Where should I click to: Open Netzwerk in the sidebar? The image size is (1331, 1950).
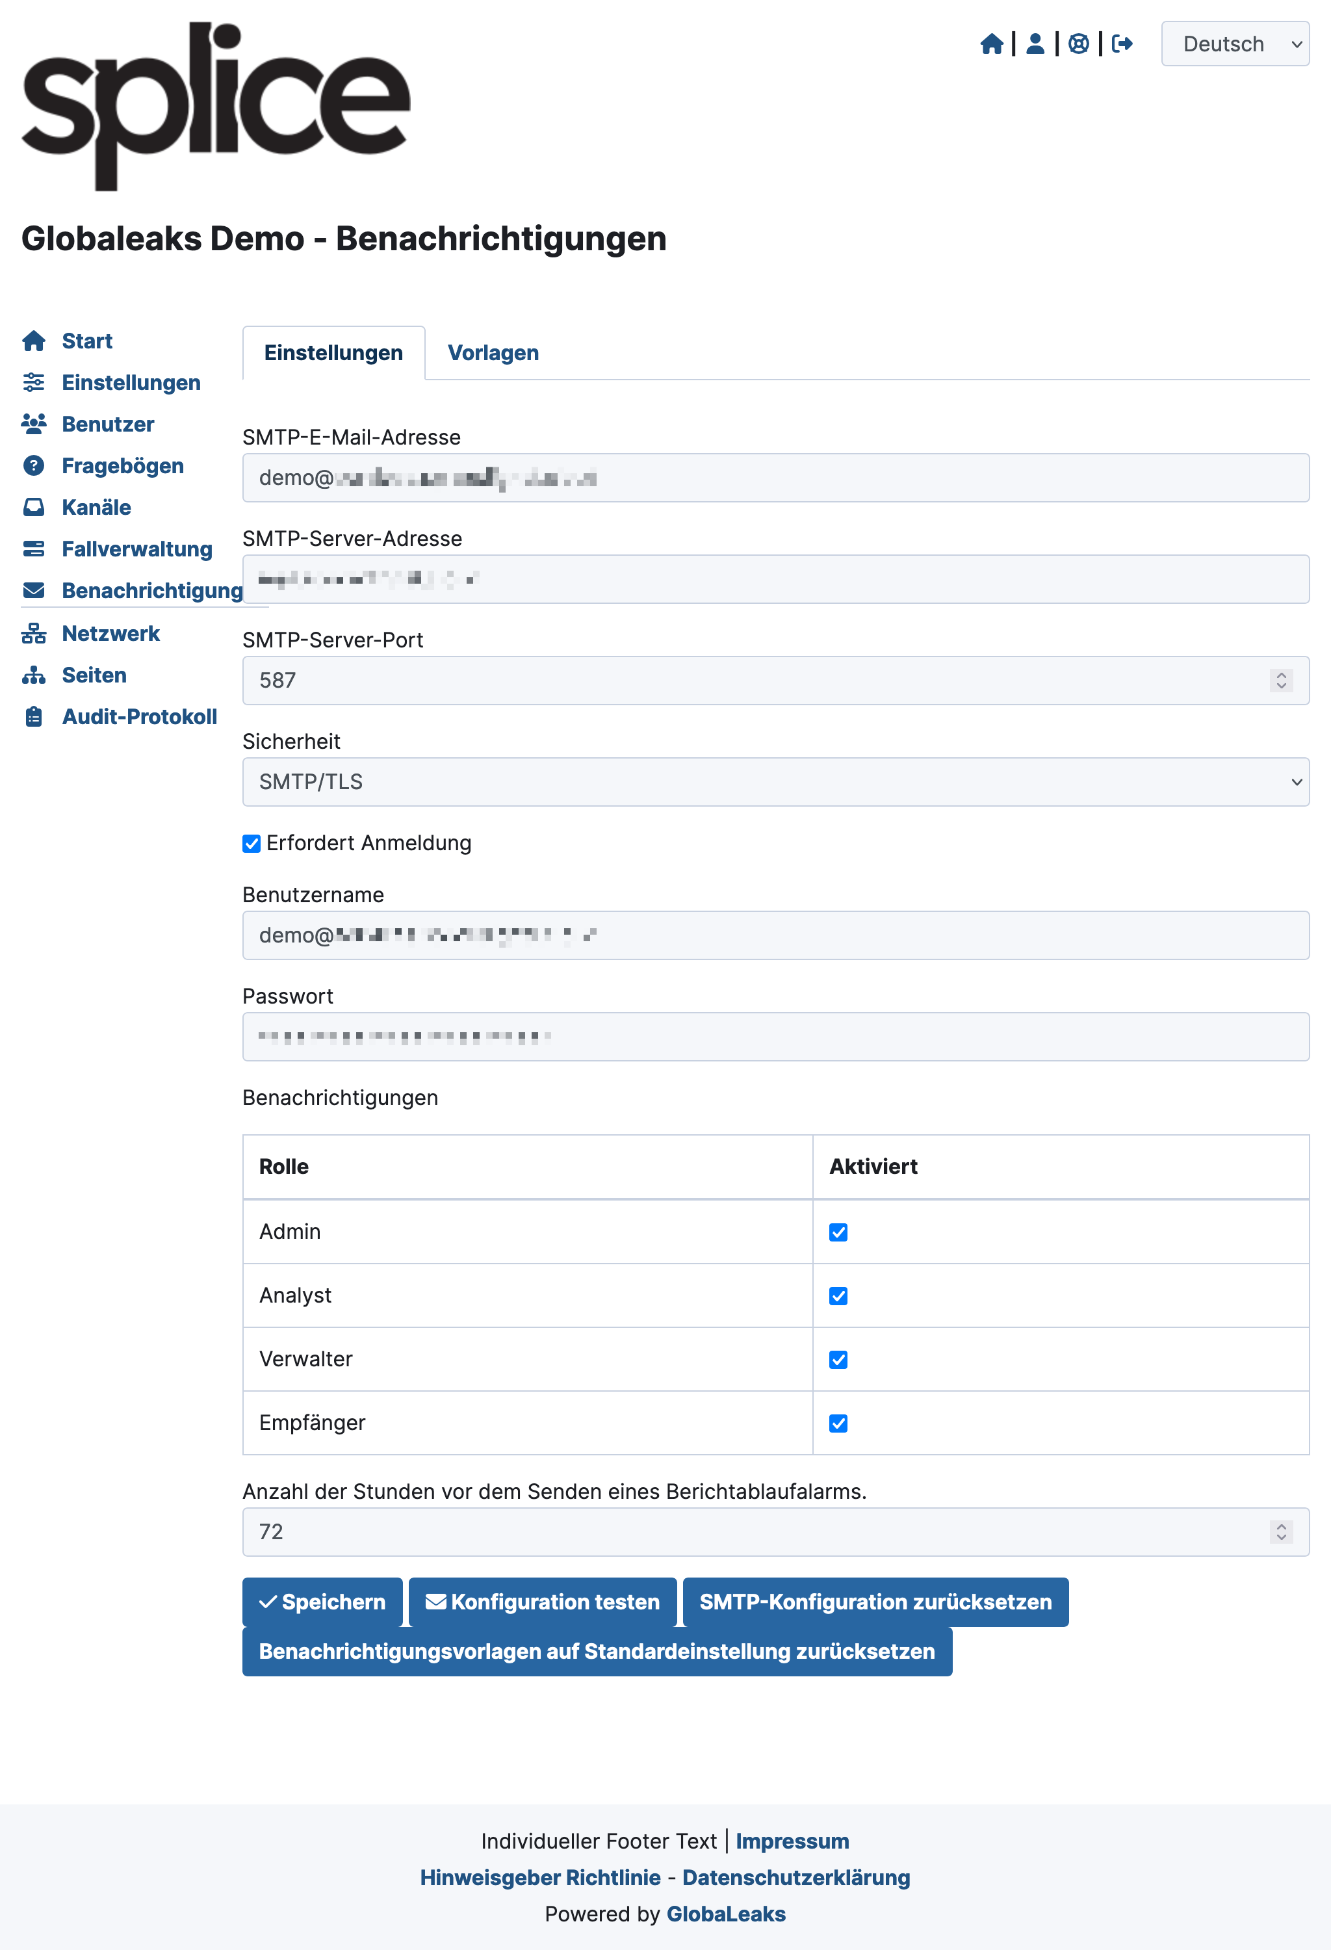[x=110, y=634]
